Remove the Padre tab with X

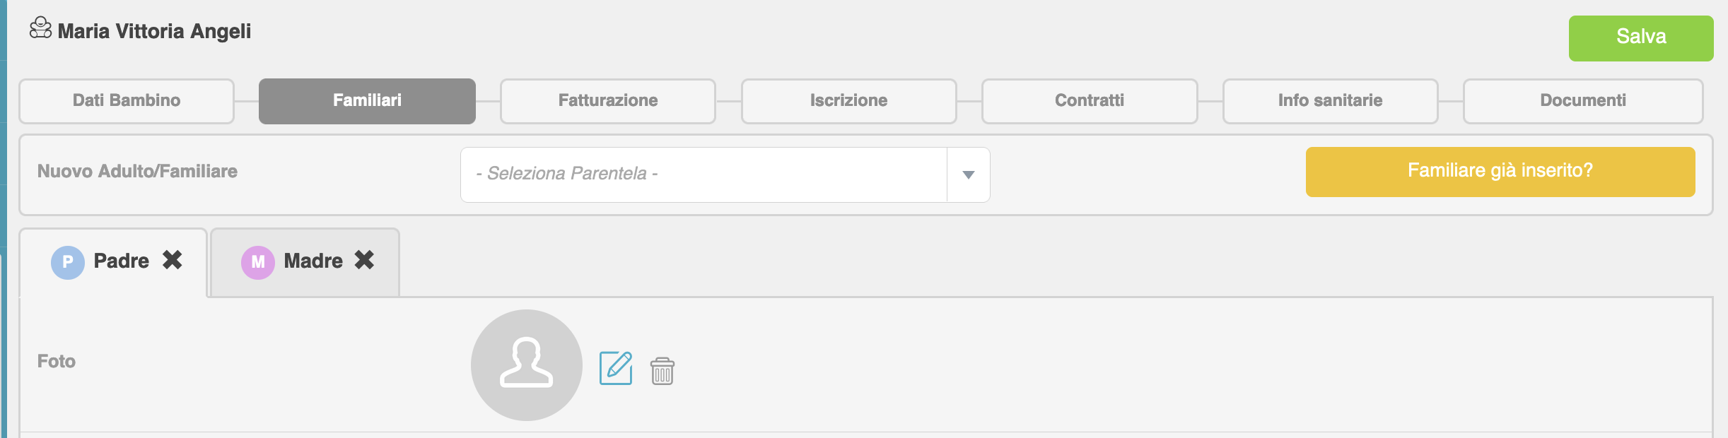tap(173, 260)
